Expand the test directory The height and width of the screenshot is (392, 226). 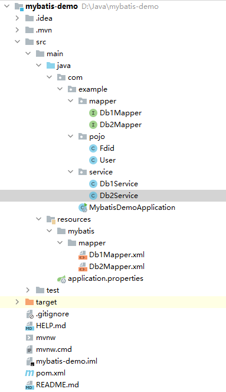click(x=28, y=290)
